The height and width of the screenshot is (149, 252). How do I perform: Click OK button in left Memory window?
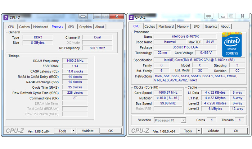[111, 131]
